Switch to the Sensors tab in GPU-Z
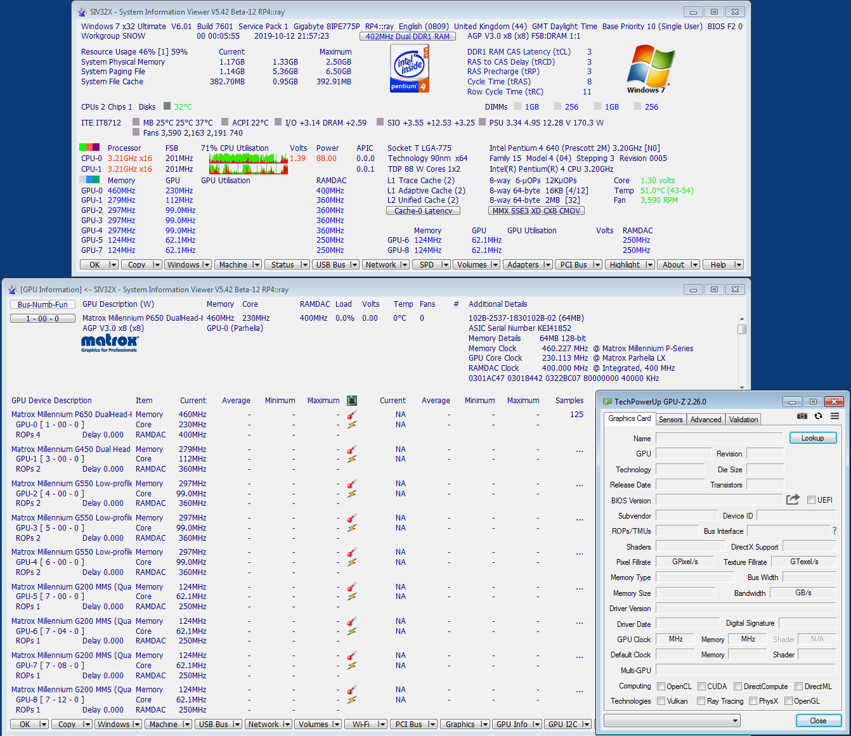Viewport: 851px width, 736px height. (x=670, y=420)
